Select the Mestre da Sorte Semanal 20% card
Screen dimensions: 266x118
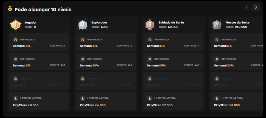pyautogui.click(x=237, y=62)
